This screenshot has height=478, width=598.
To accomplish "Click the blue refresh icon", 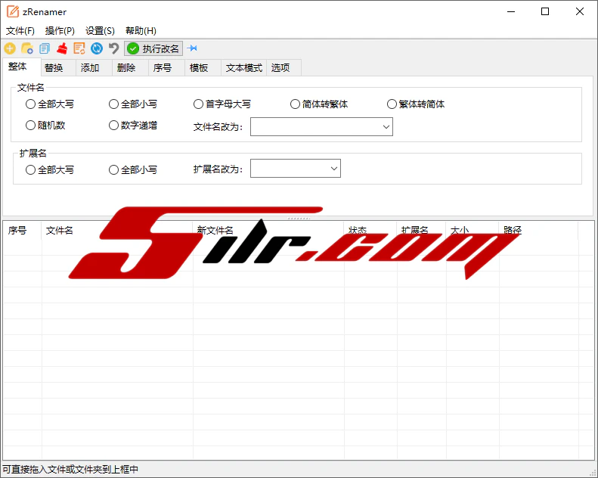I will (97, 48).
